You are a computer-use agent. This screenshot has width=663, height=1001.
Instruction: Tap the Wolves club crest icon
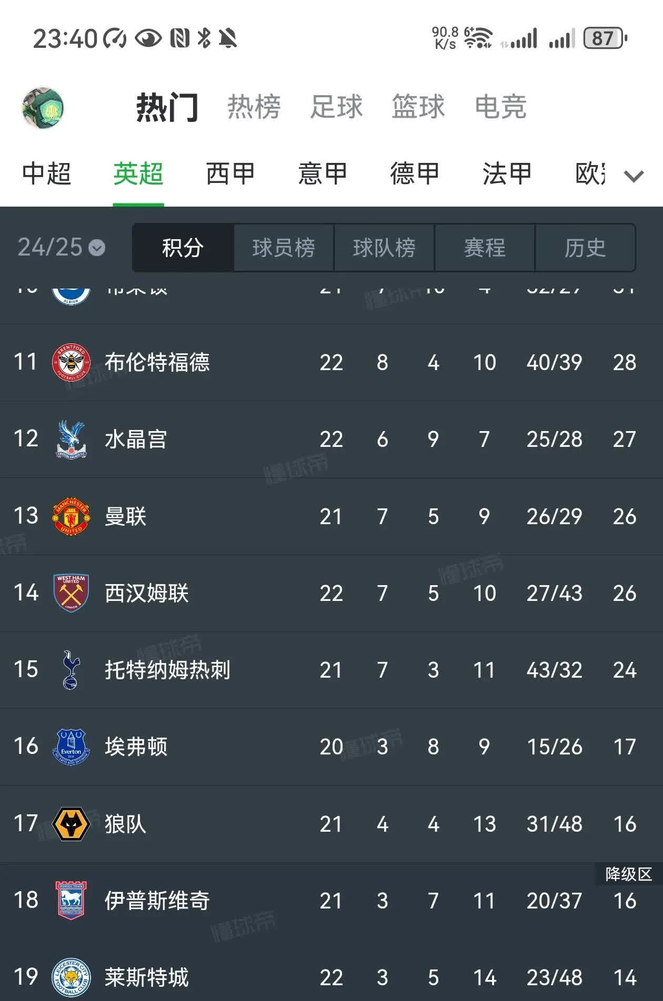tap(71, 824)
